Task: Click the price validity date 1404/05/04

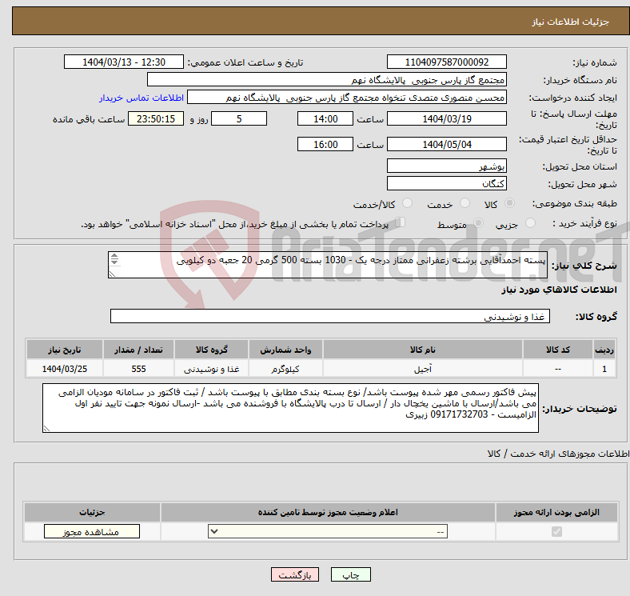Action: tap(446, 144)
